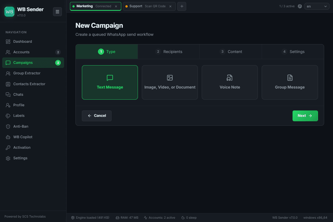Open Settings gear icon in sidebar

click(x=8, y=158)
